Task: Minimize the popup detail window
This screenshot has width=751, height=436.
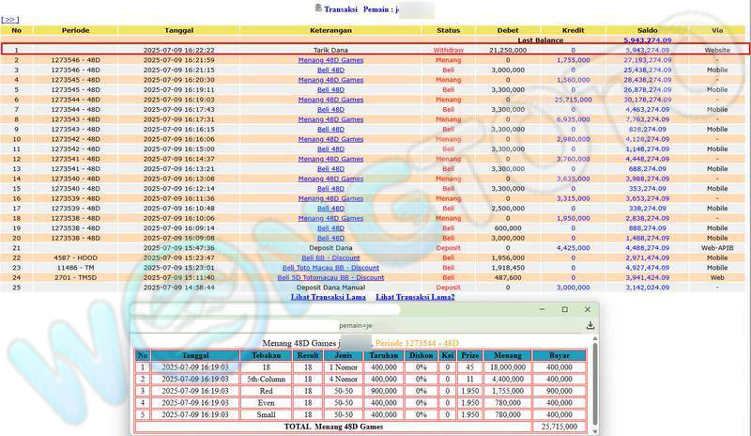Action: point(542,309)
